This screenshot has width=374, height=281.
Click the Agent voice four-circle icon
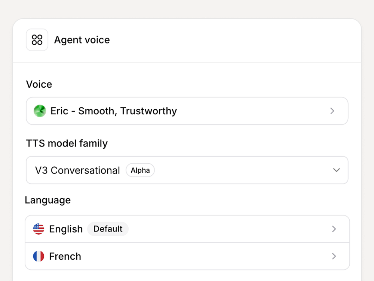click(x=37, y=40)
